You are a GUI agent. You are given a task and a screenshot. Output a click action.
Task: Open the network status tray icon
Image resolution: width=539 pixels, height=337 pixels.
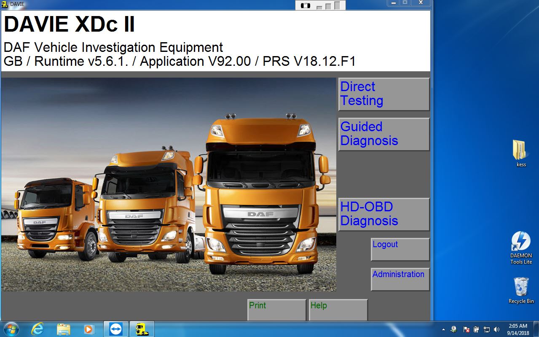click(x=487, y=329)
